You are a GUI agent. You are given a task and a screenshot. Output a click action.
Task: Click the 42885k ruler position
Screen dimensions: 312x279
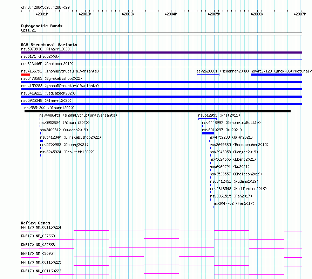(214, 14)
